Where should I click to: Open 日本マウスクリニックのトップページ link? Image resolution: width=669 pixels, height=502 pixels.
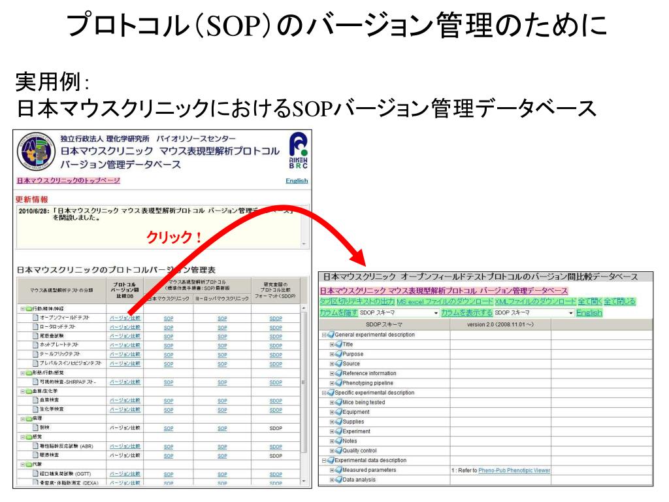pyautogui.click(x=68, y=180)
